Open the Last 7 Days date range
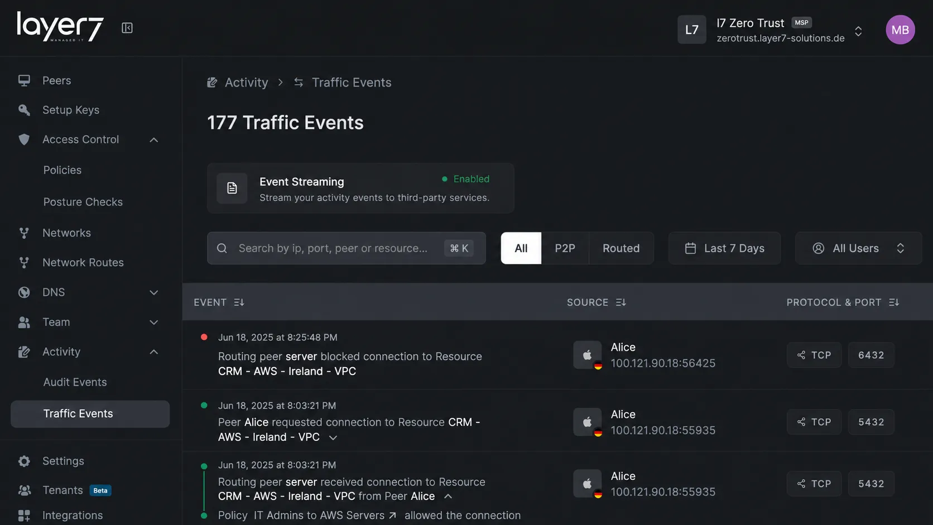This screenshot has height=525, width=933. click(x=724, y=248)
